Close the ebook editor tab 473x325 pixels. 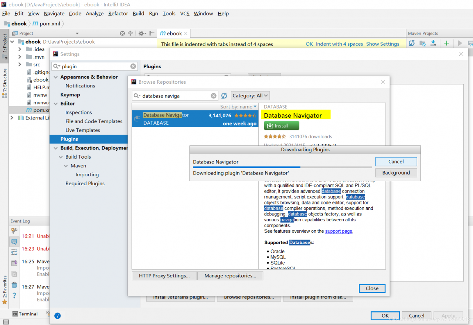[x=186, y=33]
